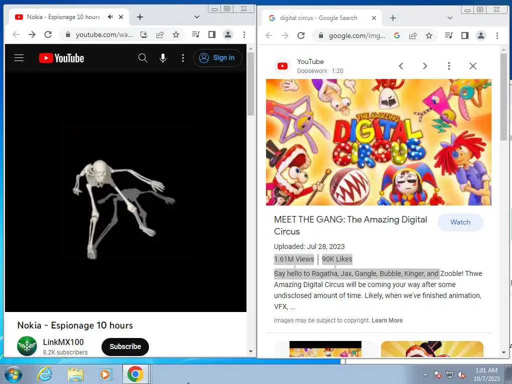The height and width of the screenshot is (384, 512).
Task: Click Google lens icon in Google address bar
Action: pos(397,35)
